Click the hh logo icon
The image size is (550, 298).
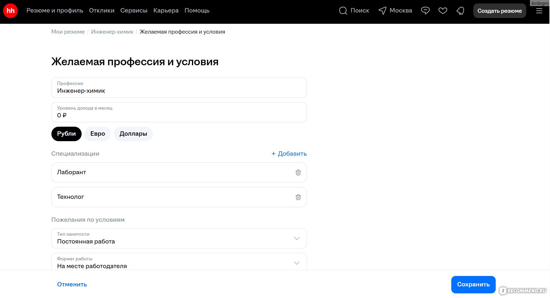[10, 11]
